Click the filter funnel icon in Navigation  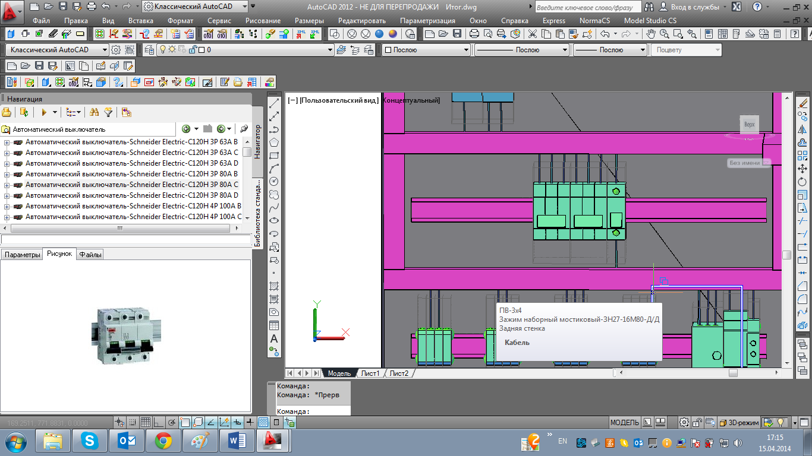108,112
